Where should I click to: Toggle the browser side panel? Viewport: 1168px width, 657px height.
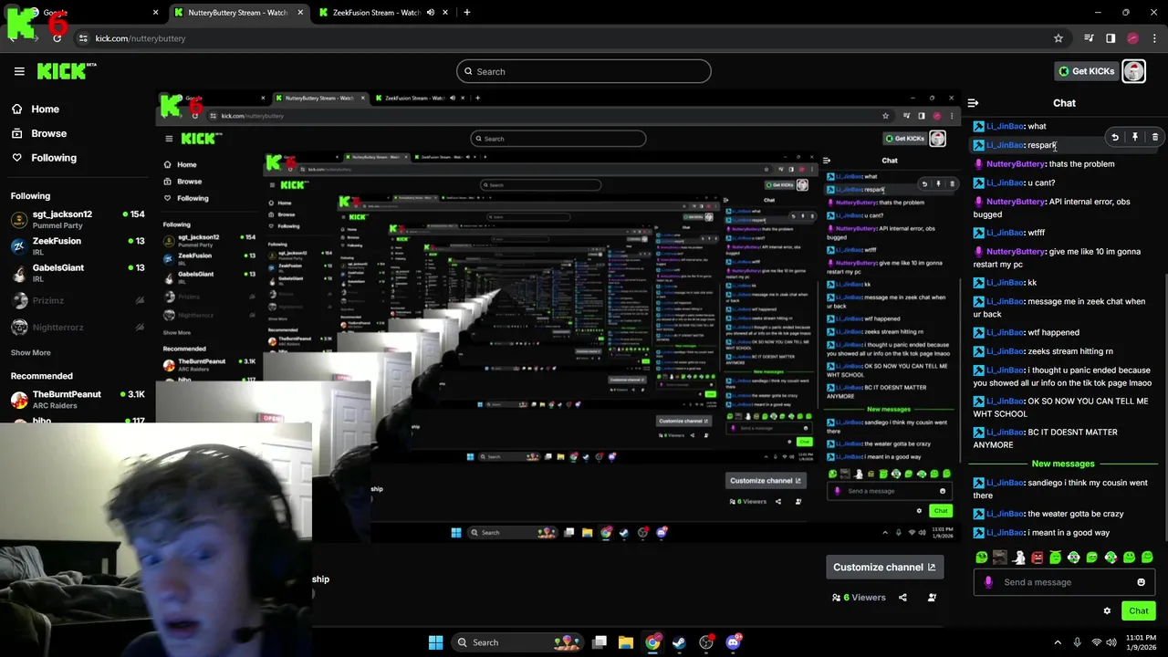click(x=1111, y=38)
